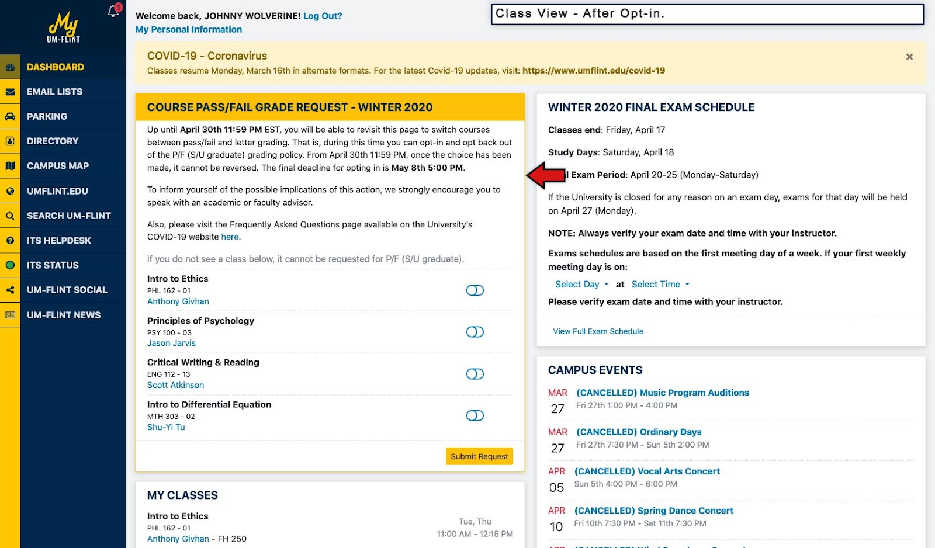
Task: Open Anthony Givhan link under My Classes
Action: coord(178,539)
